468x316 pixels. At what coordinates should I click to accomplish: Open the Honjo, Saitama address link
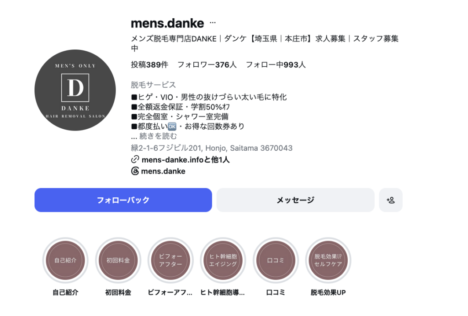point(212,148)
